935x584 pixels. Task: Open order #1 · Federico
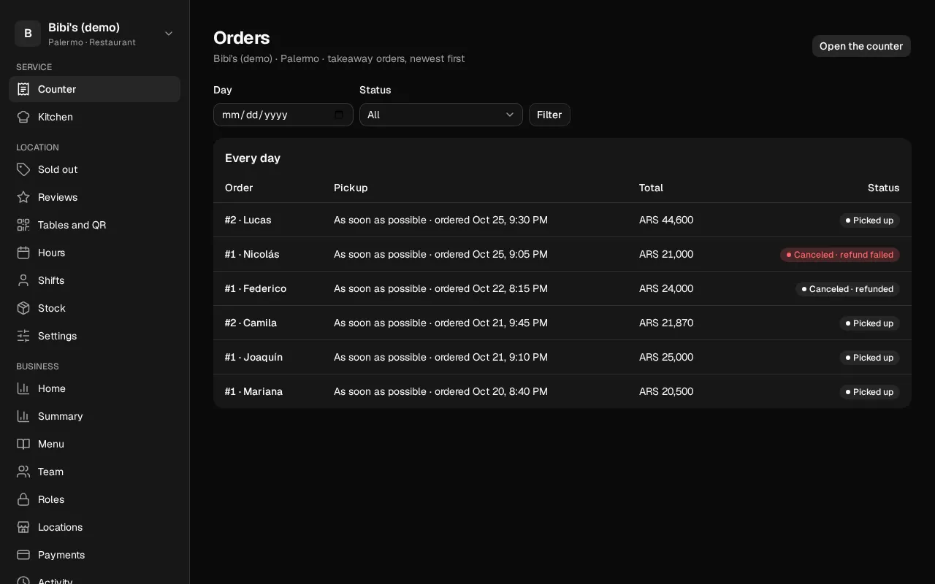click(x=256, y=288)
